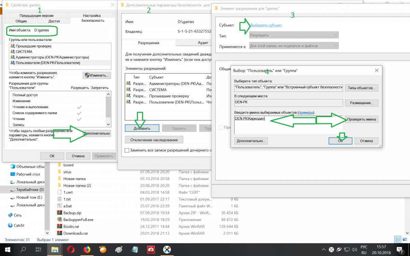
Task: Open Paint palette icon on taskbar
Action: point(119,250)
